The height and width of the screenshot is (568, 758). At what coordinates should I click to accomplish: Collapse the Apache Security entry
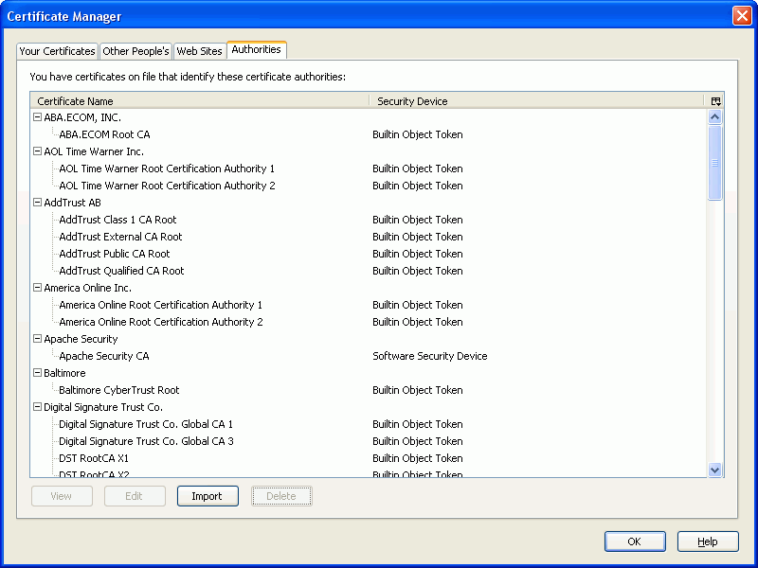click(37, 339)
